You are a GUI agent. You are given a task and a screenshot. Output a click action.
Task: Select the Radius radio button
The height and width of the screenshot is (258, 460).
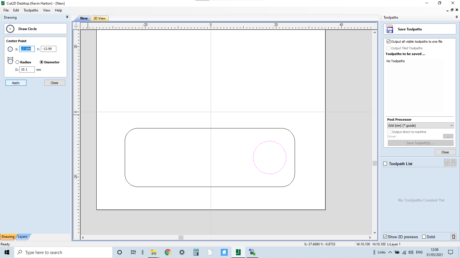pyautogui.click(x=17, y=62)
